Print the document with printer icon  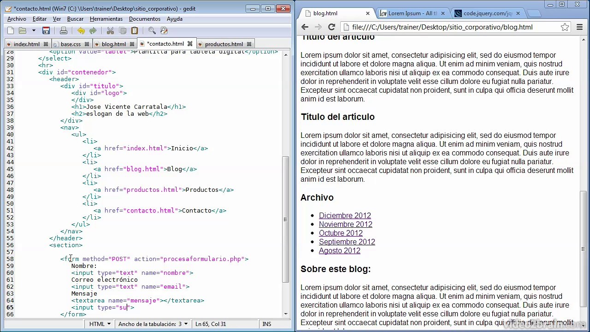[x=64, y=31]
